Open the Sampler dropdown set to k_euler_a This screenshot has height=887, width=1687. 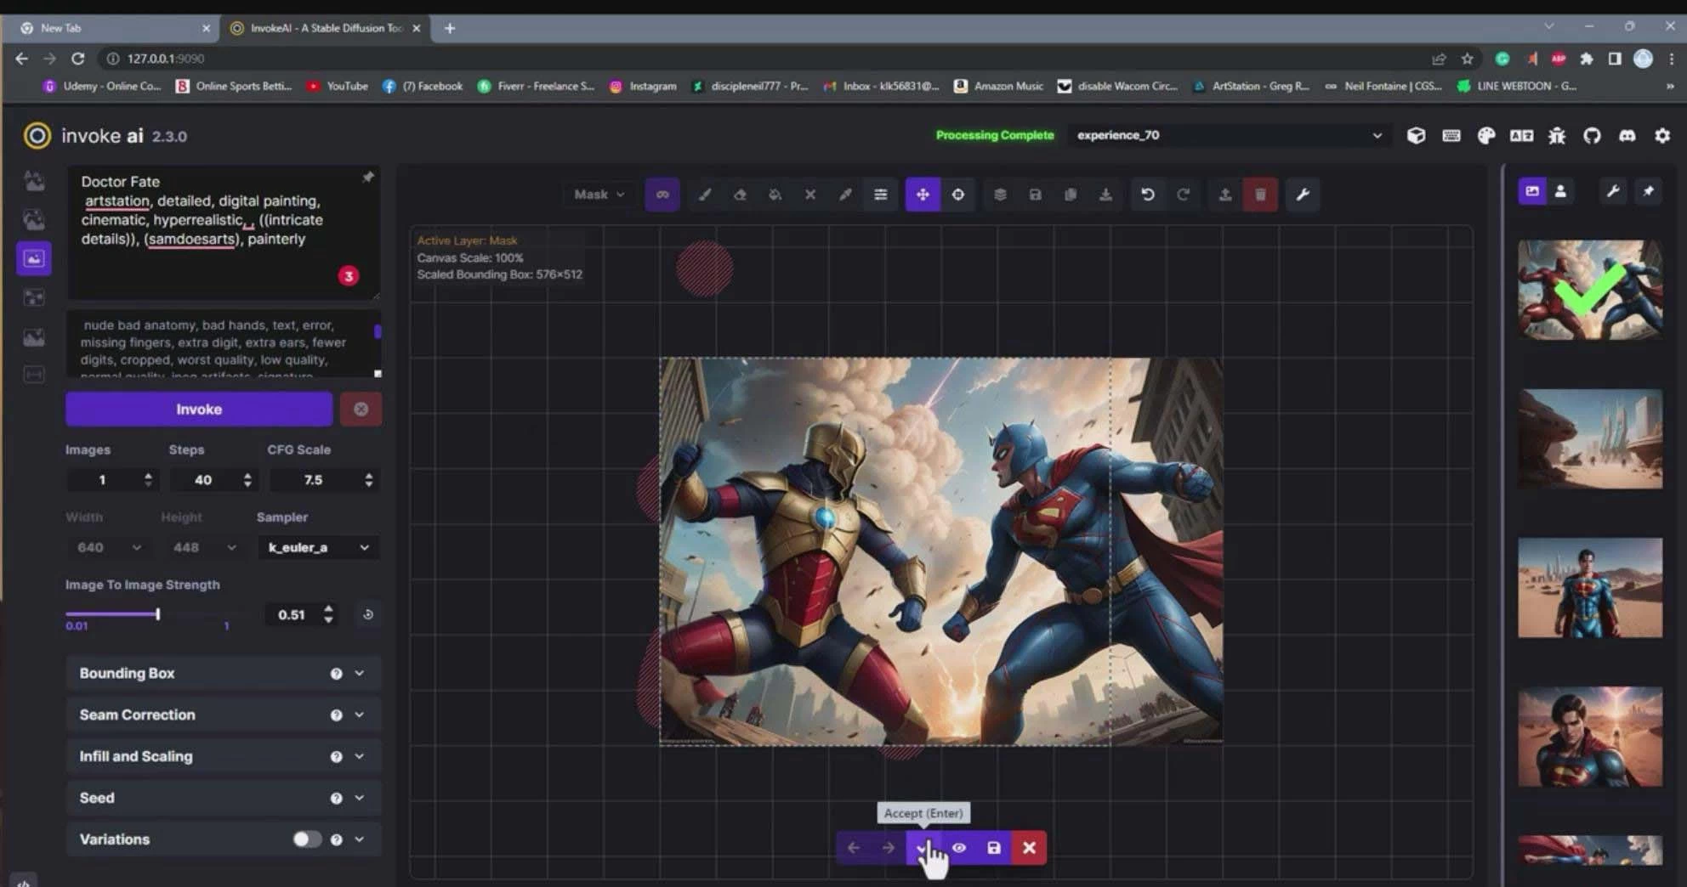pyautogui.click(x=318, y=547)
